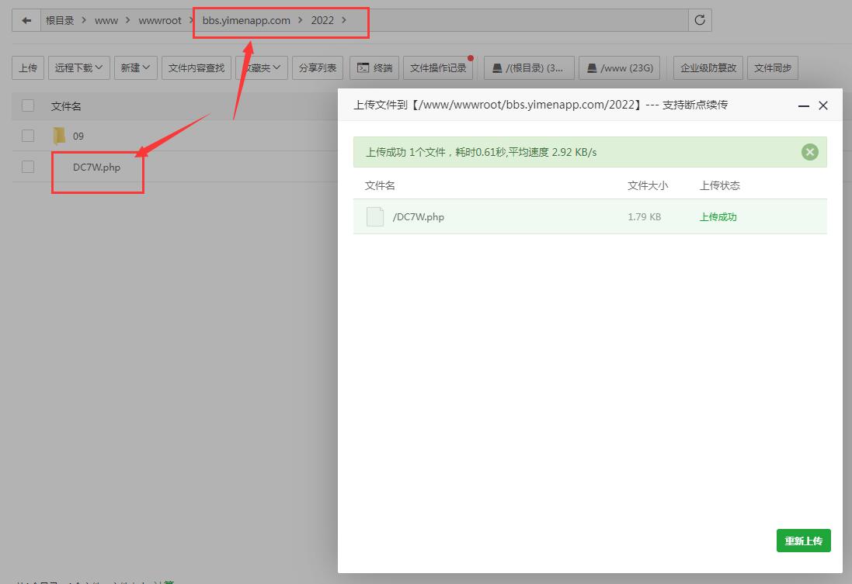Viewport: 852px width, 584px height.
Task: Click the 上传成功 status text
Action: click(x=718, y=217)
